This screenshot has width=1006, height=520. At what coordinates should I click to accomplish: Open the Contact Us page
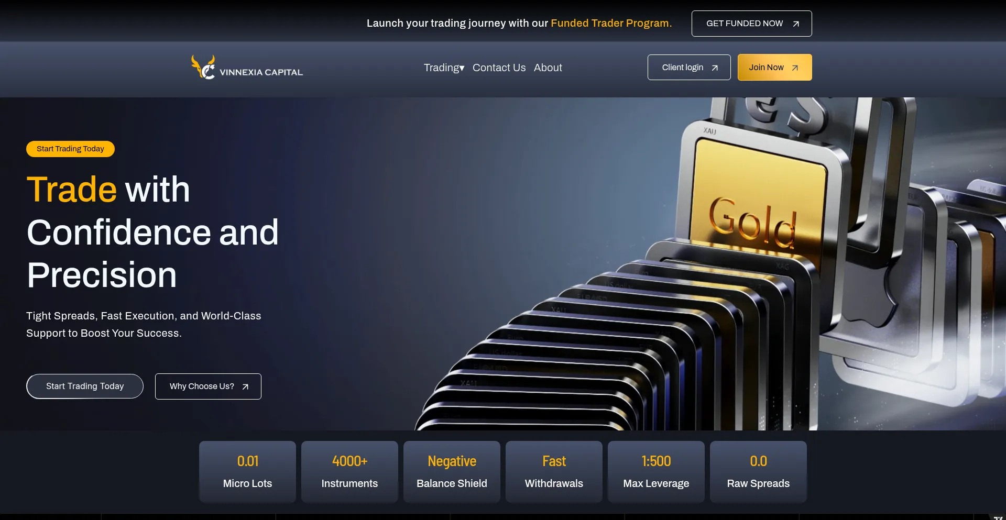499,68
